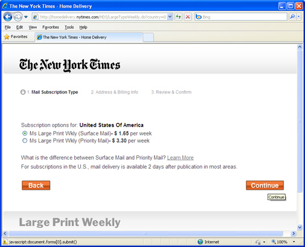Click the search magnifier button
Image resolution: width=305 pixels, height=247 pixels.
coord(292,17)
